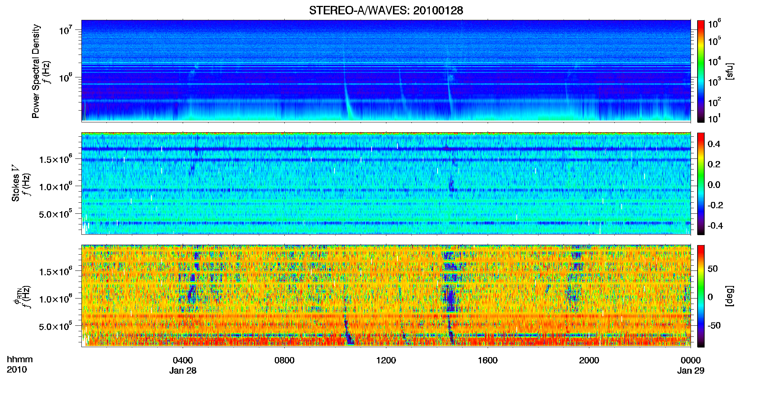Click the 0000 time axis label
This screenshot has height=398, width=772.
pyautogui.click(x=691, y=360)
